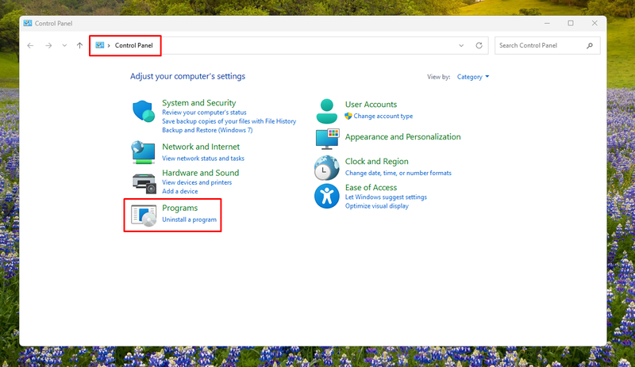Open Backup and Restore (Windows 7)
Screen dimensions: 635x367
coord(207,130)
